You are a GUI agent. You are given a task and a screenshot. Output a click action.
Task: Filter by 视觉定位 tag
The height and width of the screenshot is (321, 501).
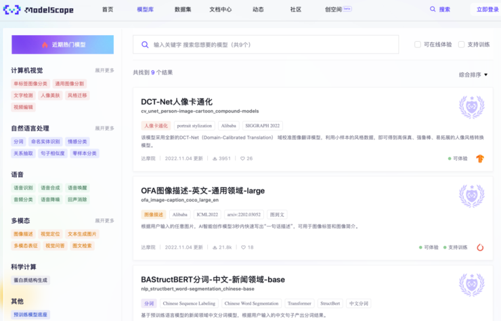51,234
